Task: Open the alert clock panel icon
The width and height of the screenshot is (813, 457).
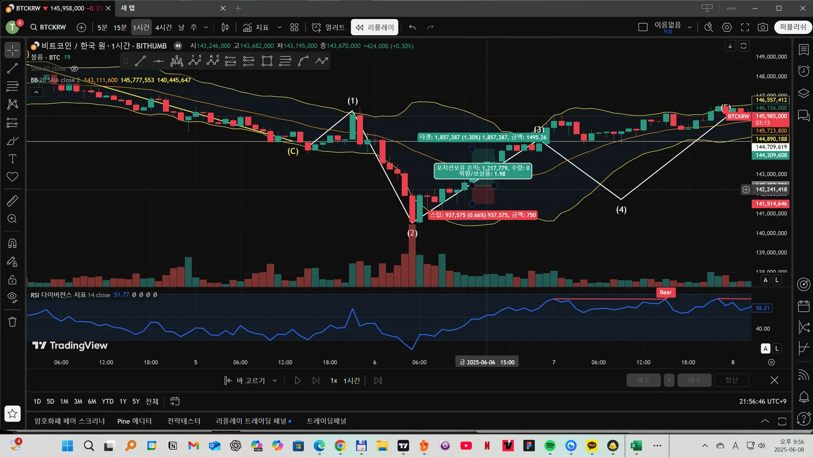Action: click(x=803, y=71)
